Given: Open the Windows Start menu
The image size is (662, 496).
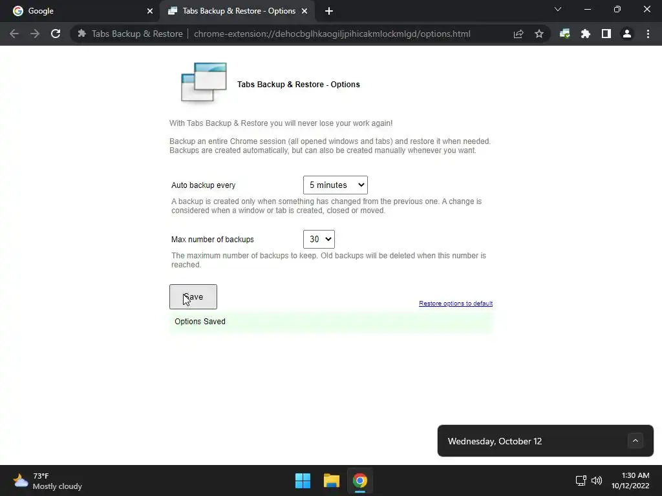Looking at the screenshot, I should 303,480.
